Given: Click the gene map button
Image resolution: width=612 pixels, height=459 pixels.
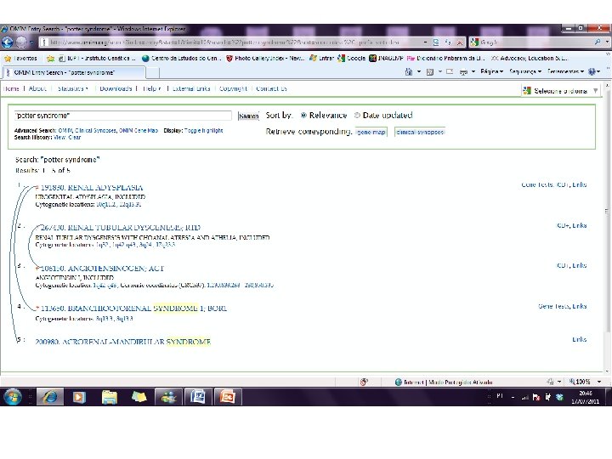Looking at the screenshot, I should (x=371, y=133).
